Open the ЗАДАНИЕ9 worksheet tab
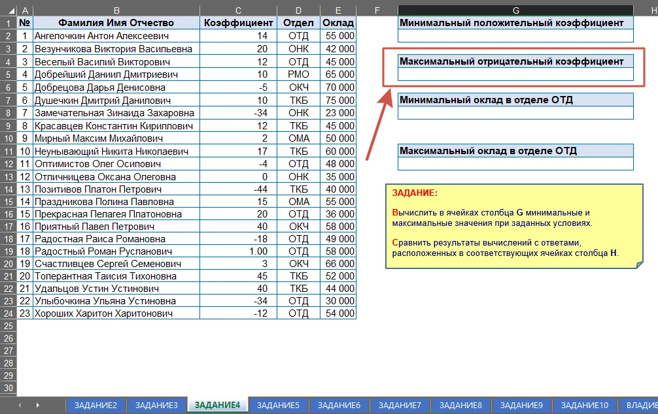The image size is (658, 414). click(x=521, y=406)
